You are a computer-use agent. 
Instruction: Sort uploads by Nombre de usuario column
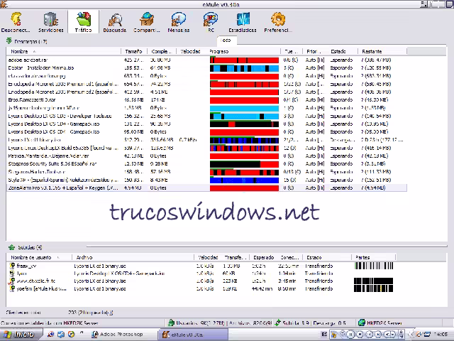40,257
